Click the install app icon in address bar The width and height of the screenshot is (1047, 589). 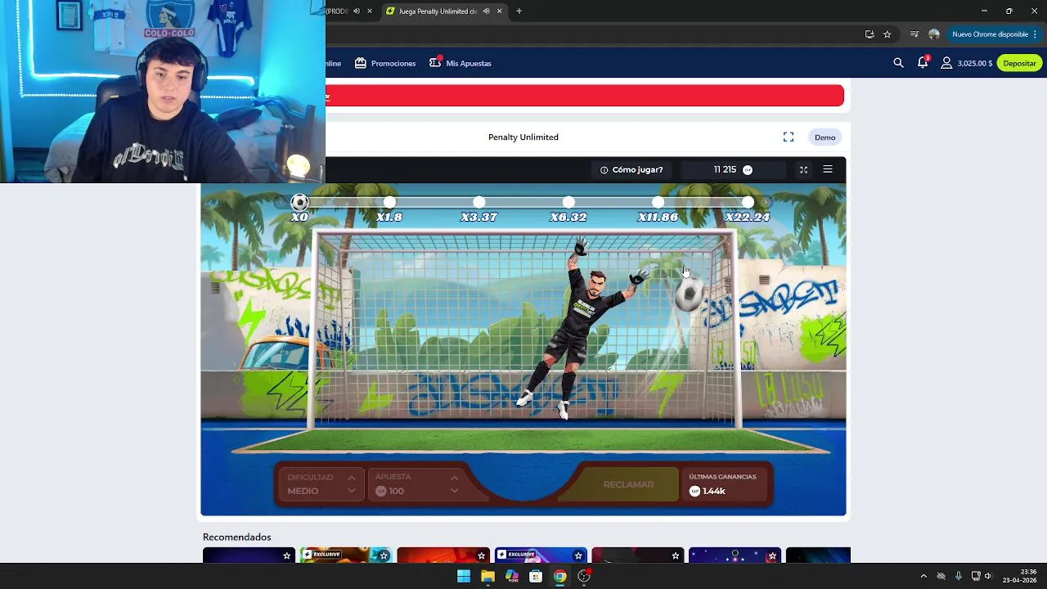pyautogui.click(x=870, y=34)
